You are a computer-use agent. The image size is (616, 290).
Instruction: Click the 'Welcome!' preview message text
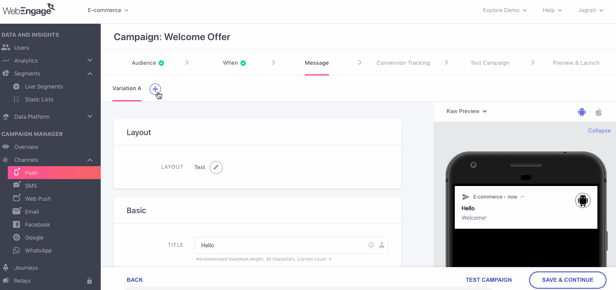474,217
